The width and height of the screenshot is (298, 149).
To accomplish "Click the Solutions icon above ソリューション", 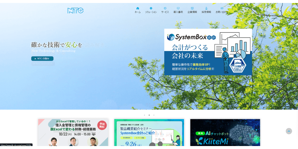I will pos(151,8).
